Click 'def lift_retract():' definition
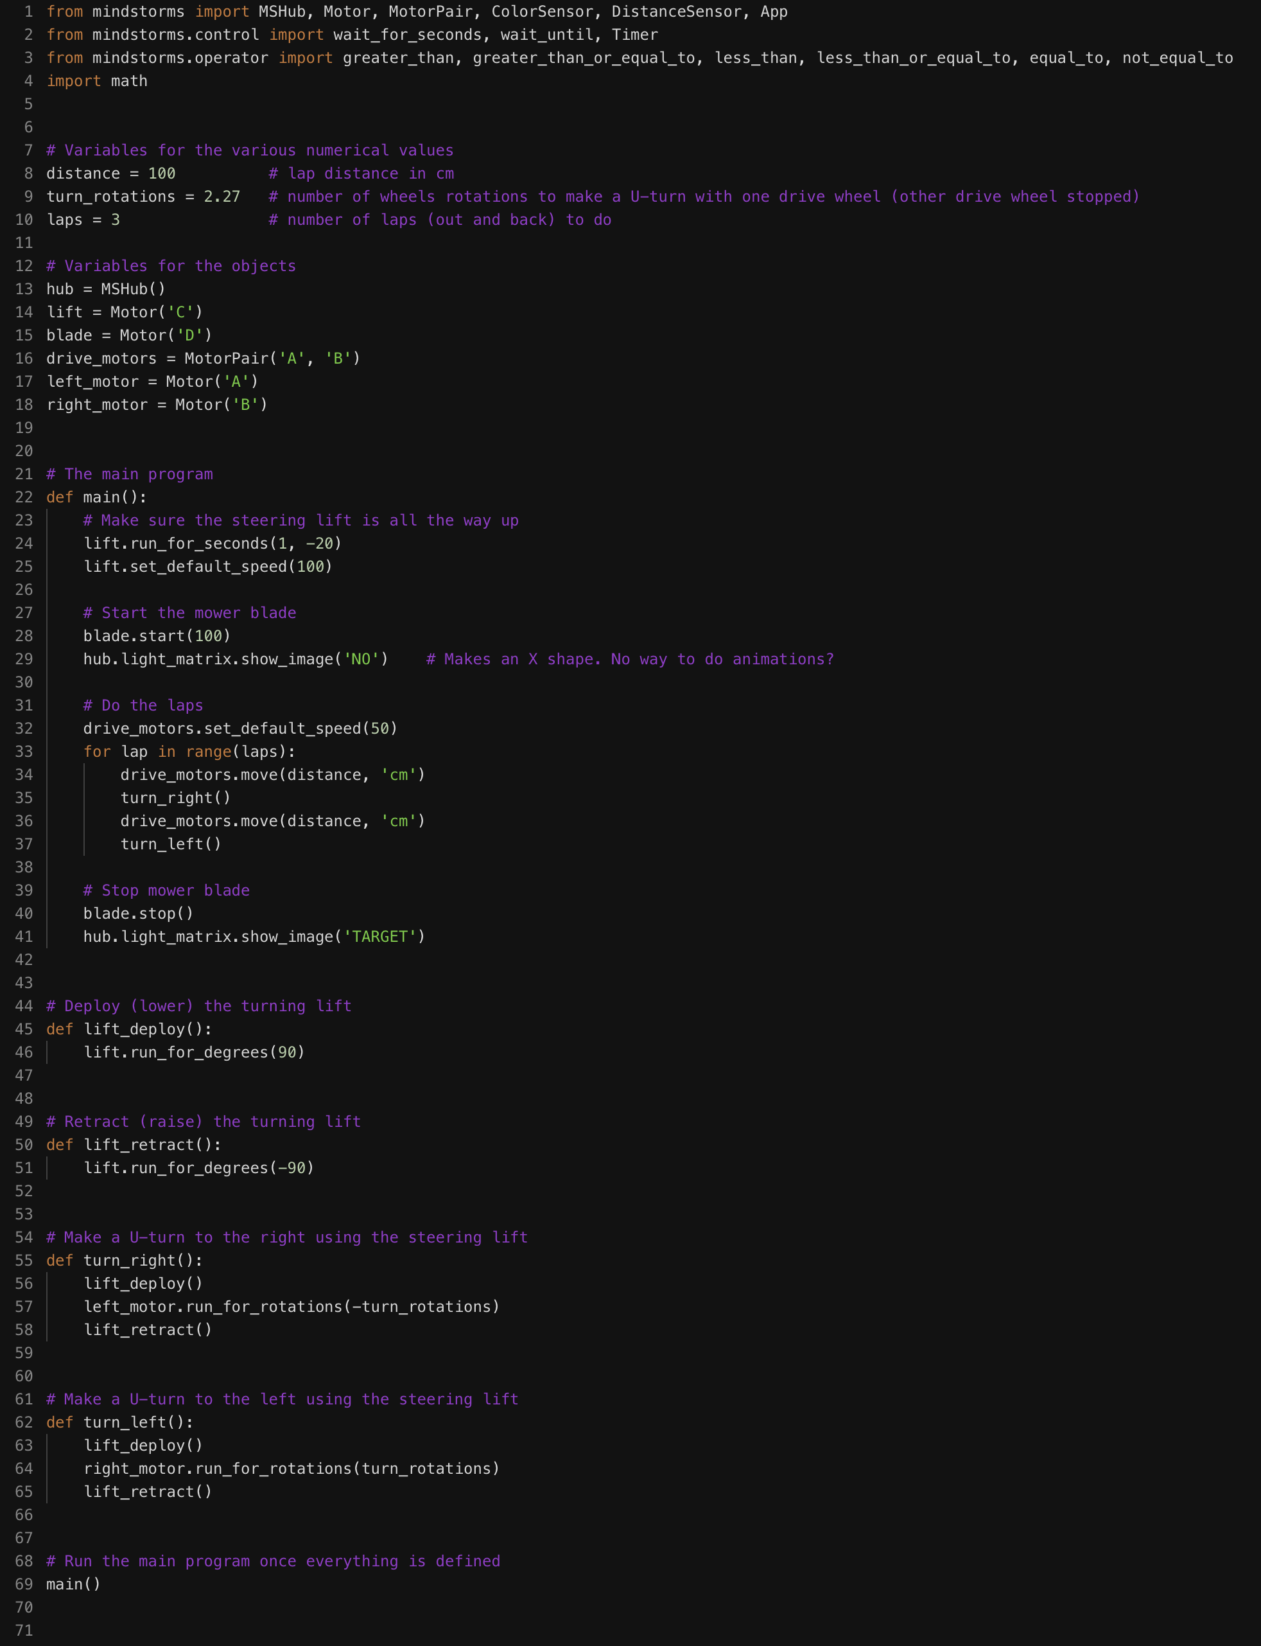 134,1144
